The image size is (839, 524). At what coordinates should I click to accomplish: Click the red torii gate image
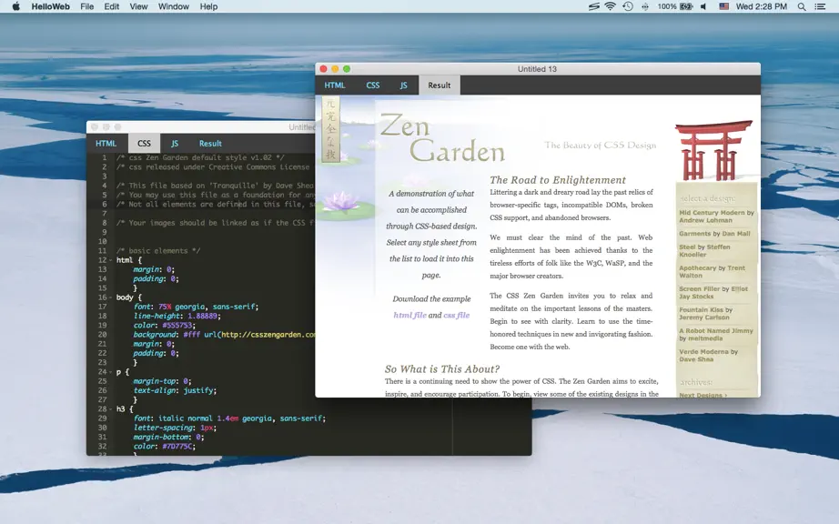pyautogui.click(x=713, y=150)
